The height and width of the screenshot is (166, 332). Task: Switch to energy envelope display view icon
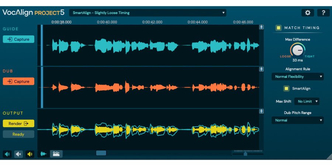(x=56, y=154)
